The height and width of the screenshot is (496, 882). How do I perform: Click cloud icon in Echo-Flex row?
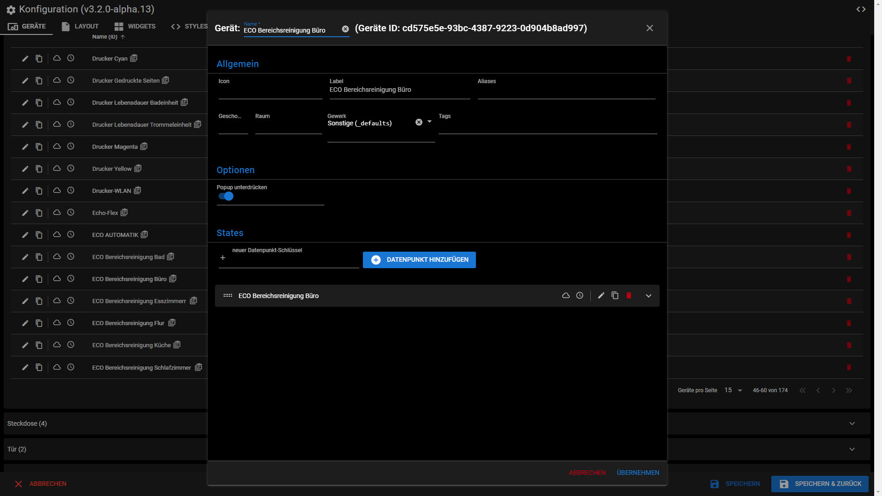point(57,213)
